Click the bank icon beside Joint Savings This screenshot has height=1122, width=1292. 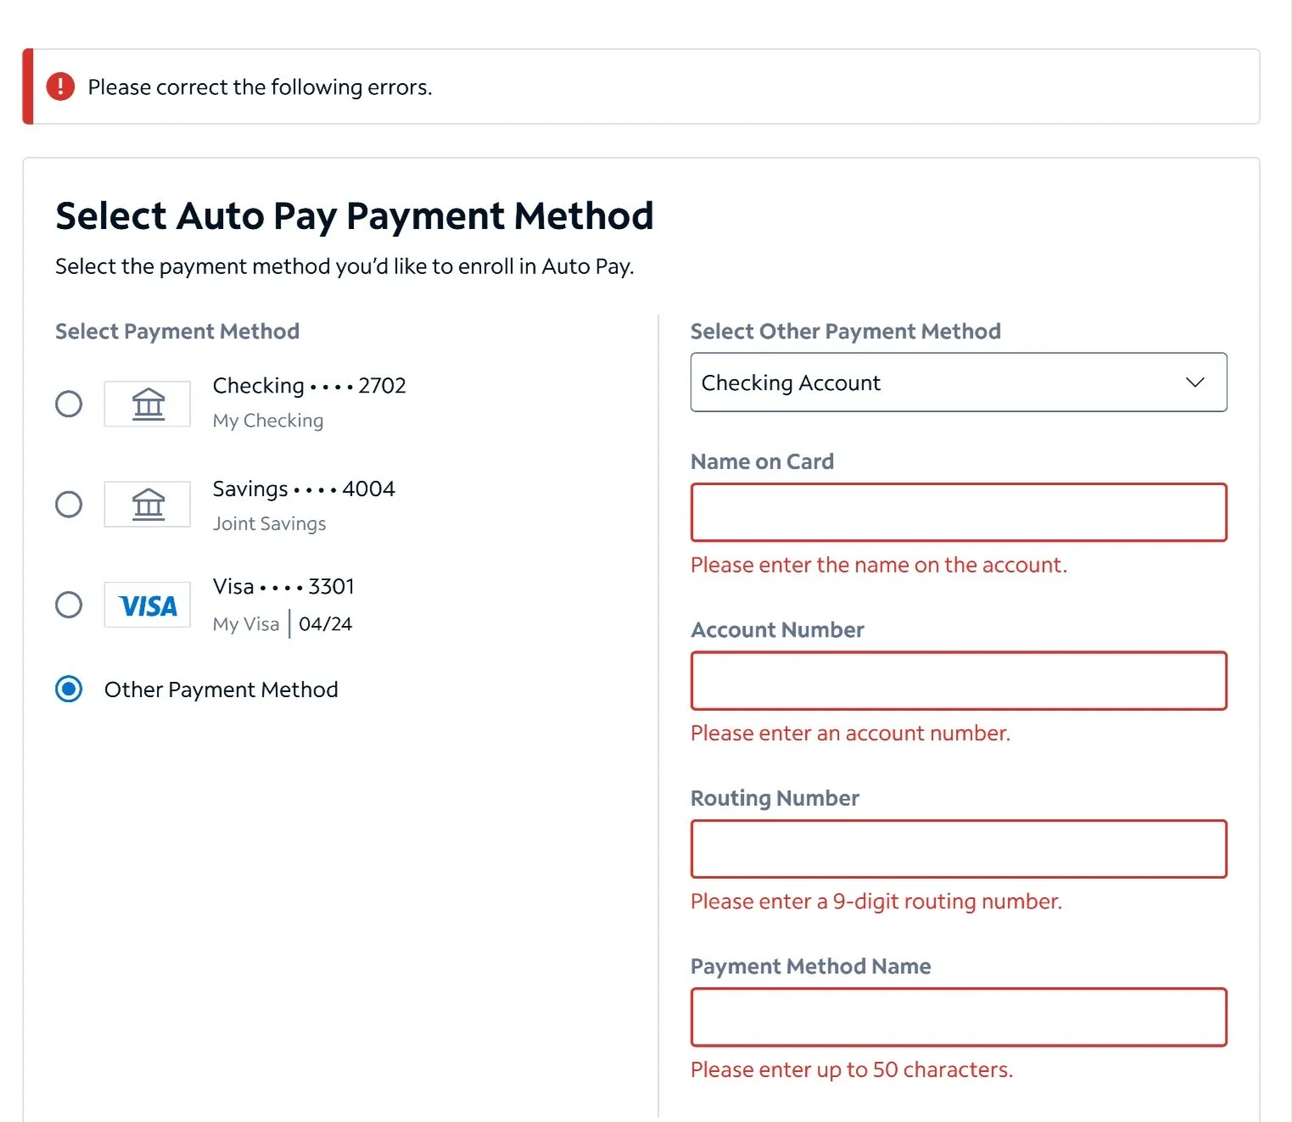pos(146,504)
